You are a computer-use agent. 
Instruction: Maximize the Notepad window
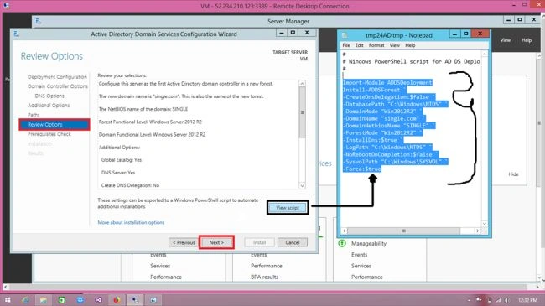(x=465, y=34)
